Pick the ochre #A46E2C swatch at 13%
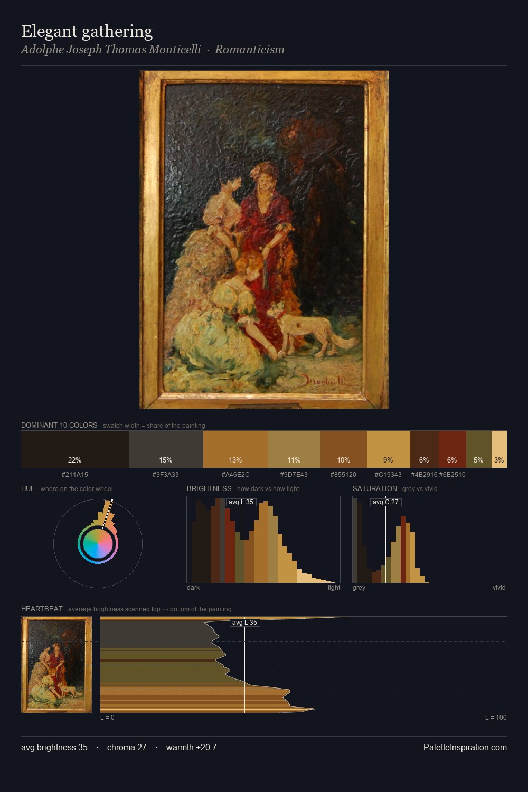 point(235,449)
